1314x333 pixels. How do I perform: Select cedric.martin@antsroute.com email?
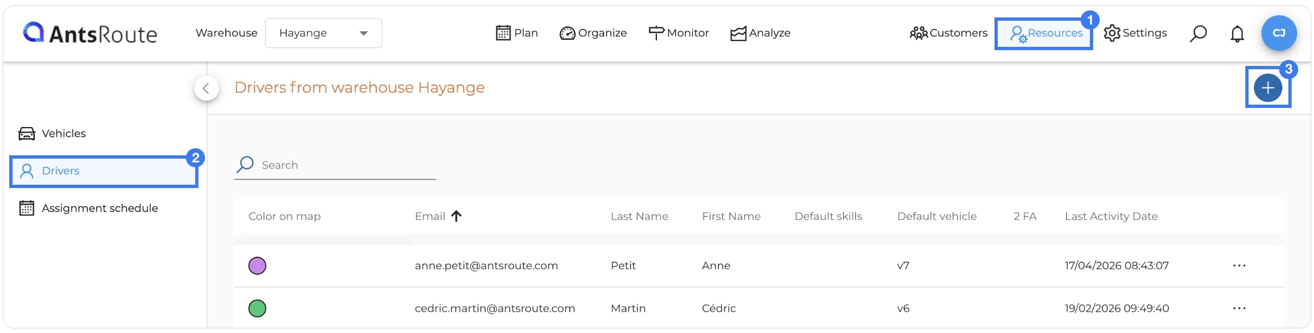click(495, 308)
